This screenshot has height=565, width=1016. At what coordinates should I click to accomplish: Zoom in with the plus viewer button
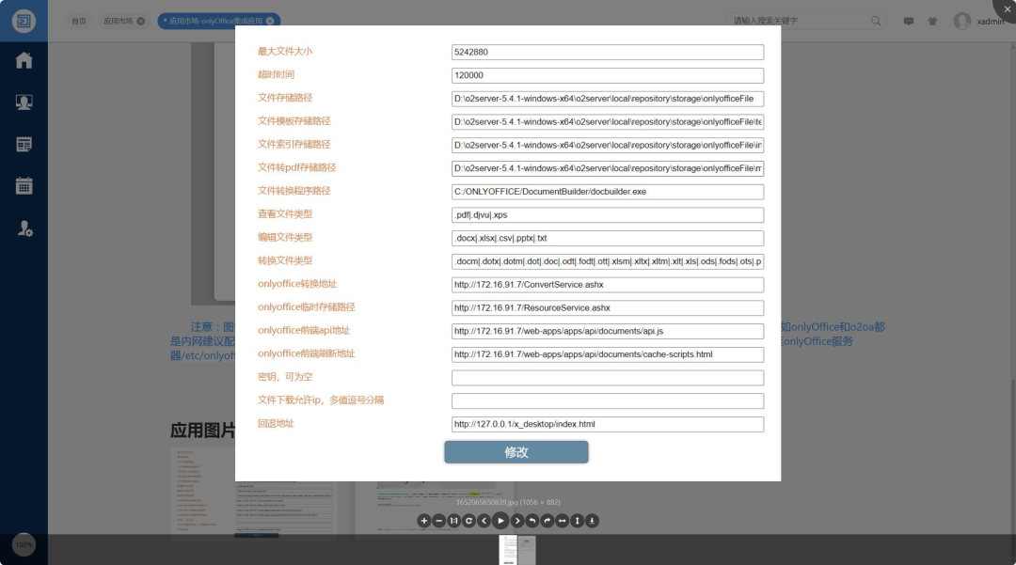click(423, 520)
